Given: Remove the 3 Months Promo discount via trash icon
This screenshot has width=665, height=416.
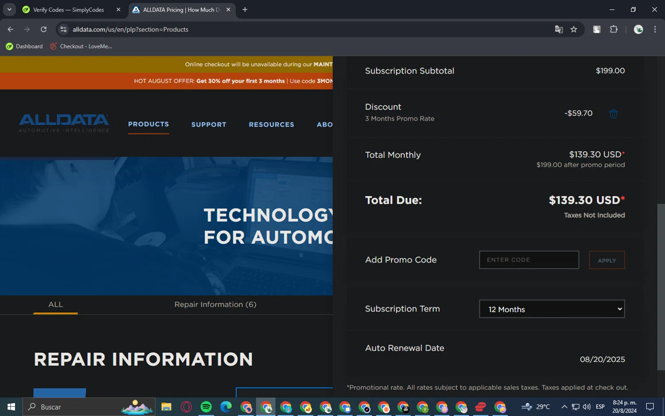Looking at the screenshot, I should tap(613, 114).
